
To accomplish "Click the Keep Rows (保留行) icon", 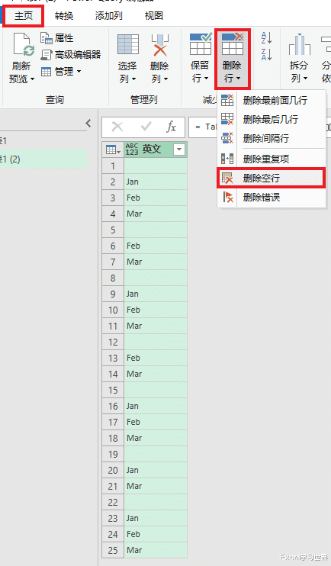I will pyautogui.click(x=201, y=43).
